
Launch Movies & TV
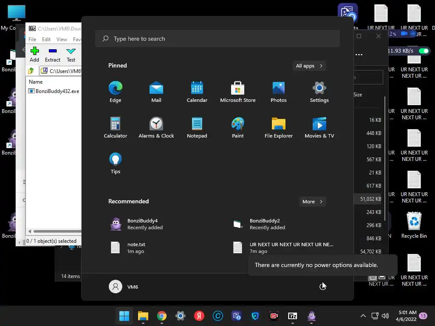319,127
